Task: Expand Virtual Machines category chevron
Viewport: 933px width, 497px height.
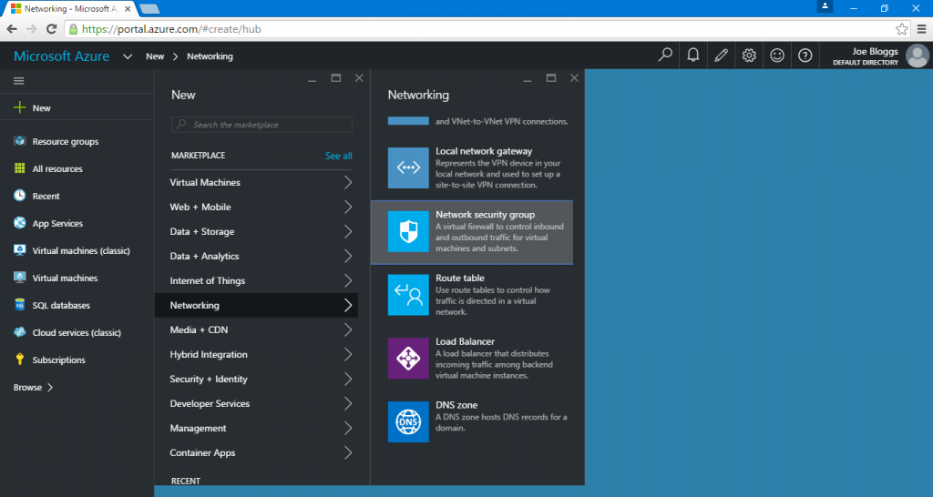Action: (x=348, y=183)
